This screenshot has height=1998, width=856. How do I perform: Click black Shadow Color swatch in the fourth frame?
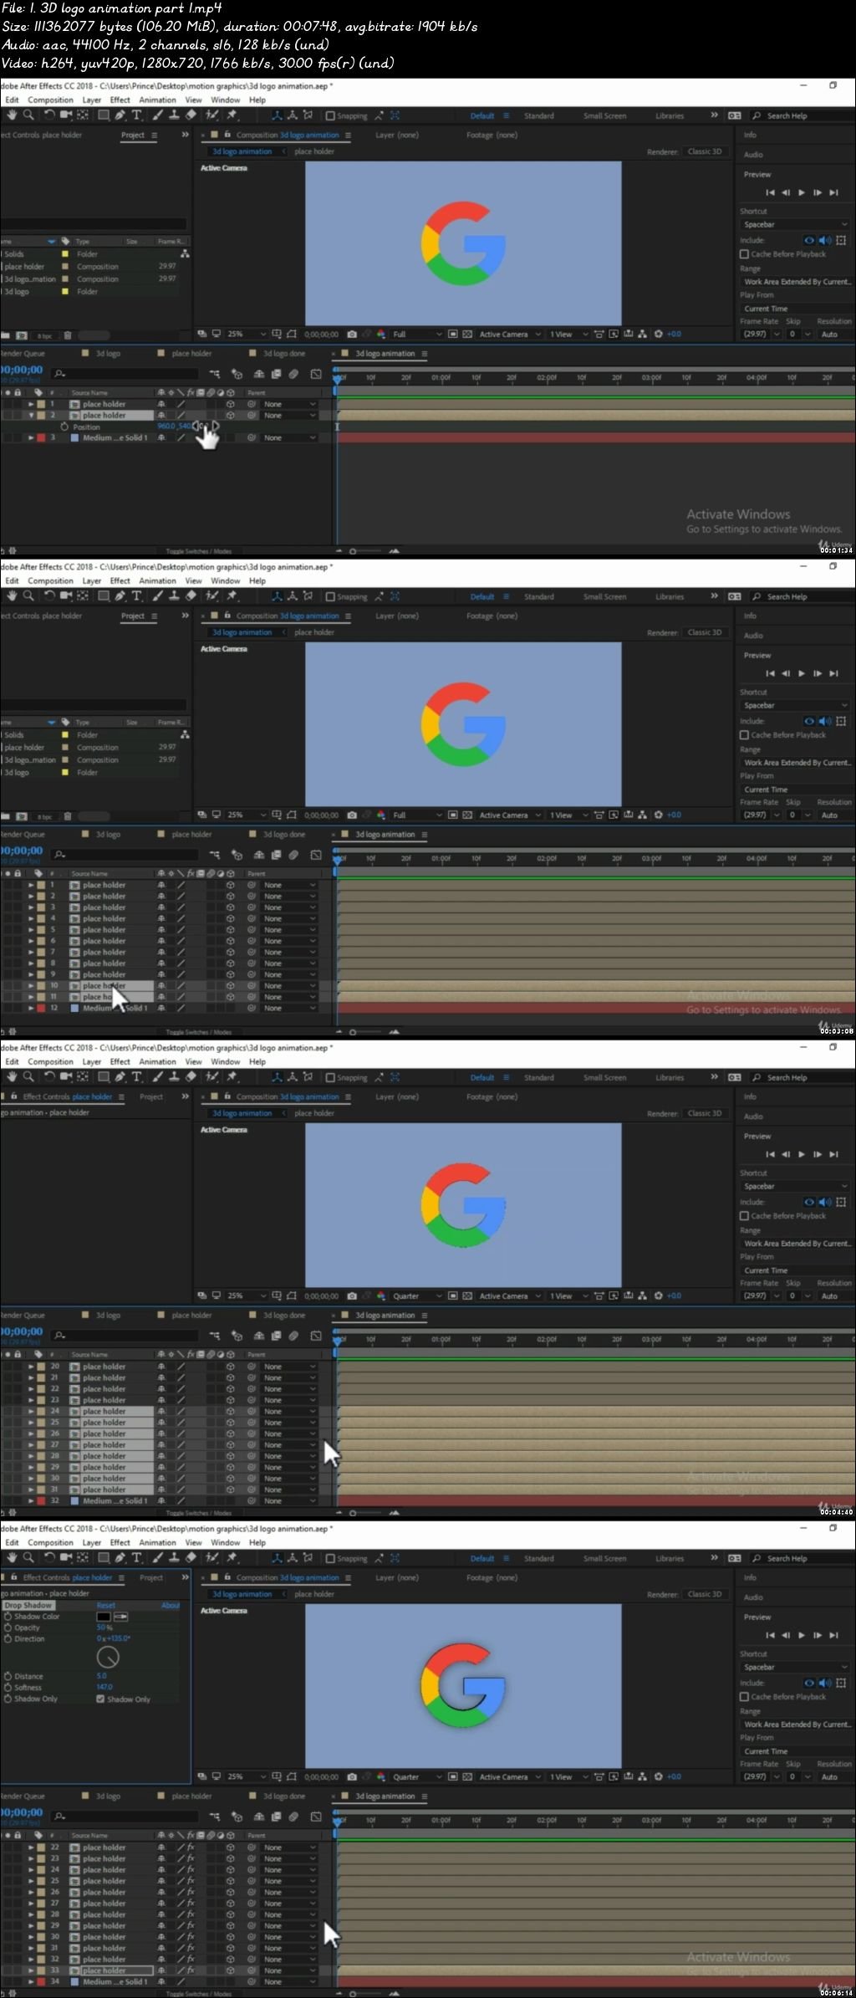pyautogui.click(x=104, y=1617)
